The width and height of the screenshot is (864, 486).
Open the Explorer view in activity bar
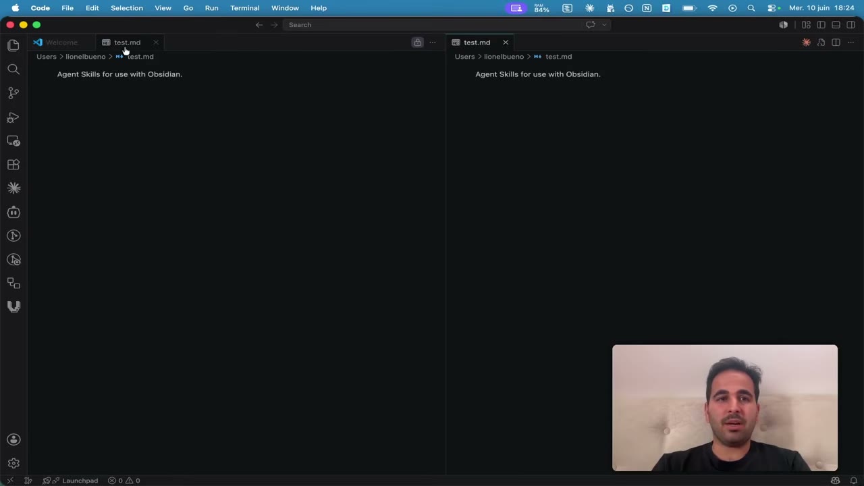pyautogui.click(x=13, y=45)
